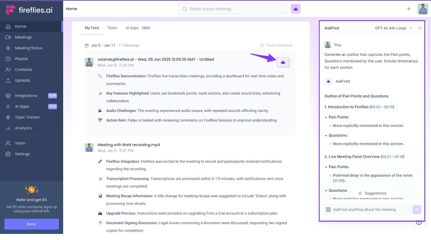Open AI Apps in the sidebar
The height and width of the screenshot is (240, 431).
pyautogui.click(x=31, y=107)
